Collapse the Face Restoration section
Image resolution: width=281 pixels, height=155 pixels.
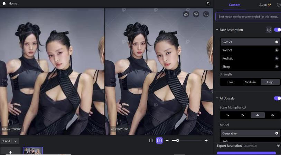click(217, 30)
